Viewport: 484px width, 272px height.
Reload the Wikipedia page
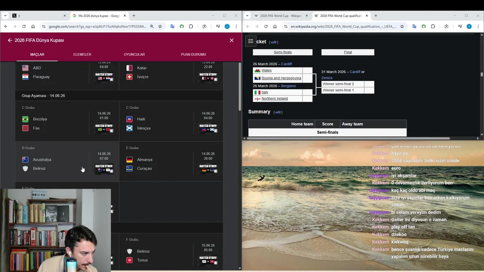click(266, 26)
